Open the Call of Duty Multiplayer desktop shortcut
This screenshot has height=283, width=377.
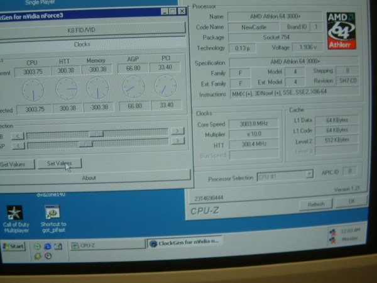pyautogui.click(x=16, y=219)
